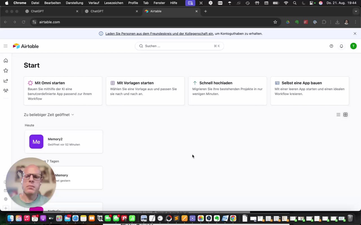Close the Airtable tab
The image size is (361, 225).
(x=197, y=11)
